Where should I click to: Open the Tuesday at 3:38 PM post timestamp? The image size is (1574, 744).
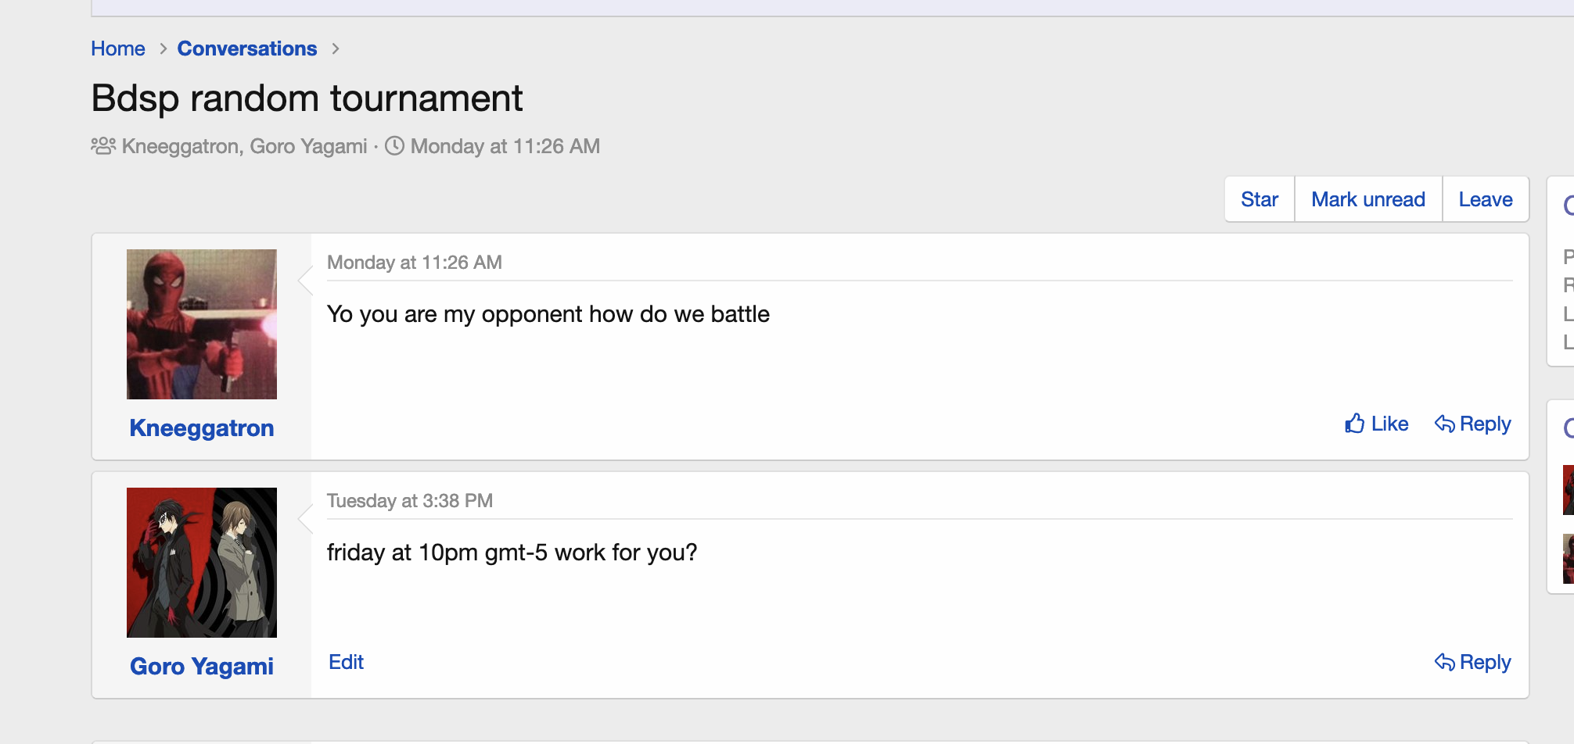point(410,501)
